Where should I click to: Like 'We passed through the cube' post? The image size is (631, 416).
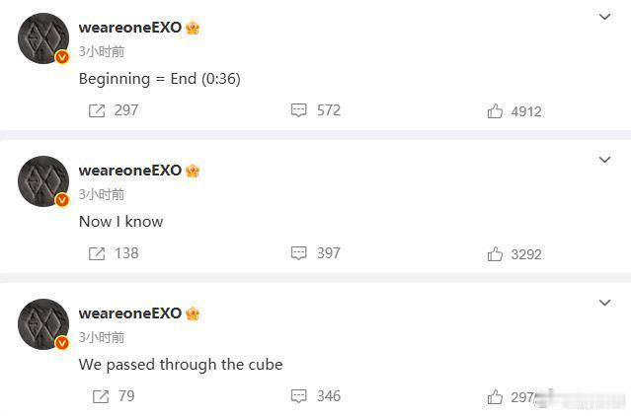(495, 397)
